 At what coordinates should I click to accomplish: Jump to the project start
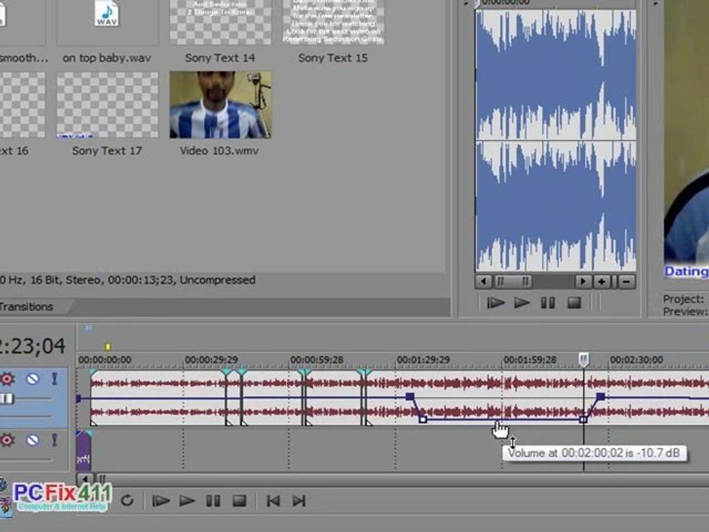point(273,501)
